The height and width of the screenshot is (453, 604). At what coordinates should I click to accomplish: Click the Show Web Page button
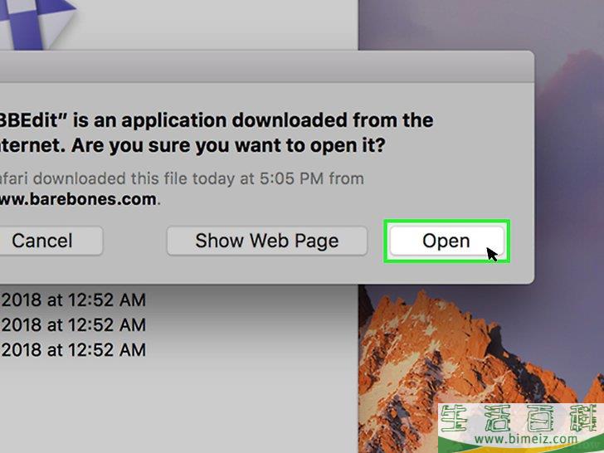click(x=267, y=241)
